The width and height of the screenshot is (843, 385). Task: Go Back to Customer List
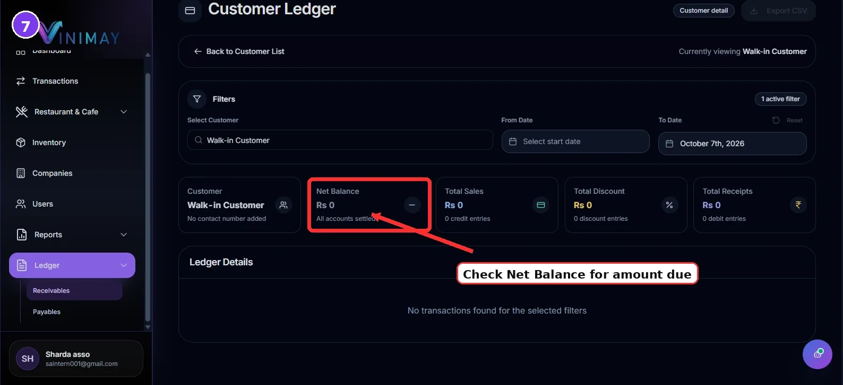(239, 51)
